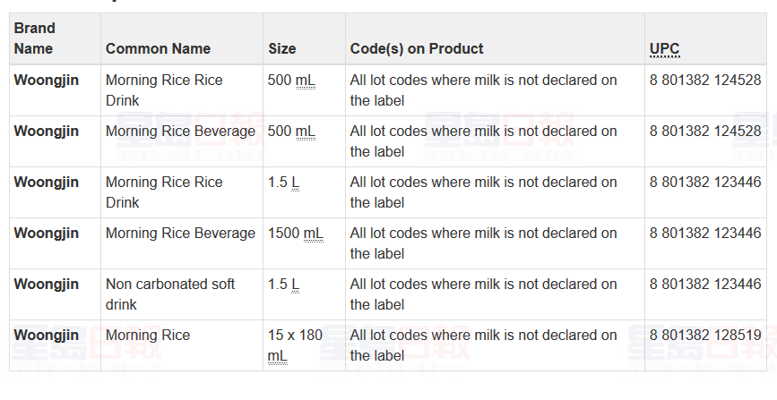Click the "Non carbonated soft drink" cell
777x400 pixels.
click(x=170, y=294)
